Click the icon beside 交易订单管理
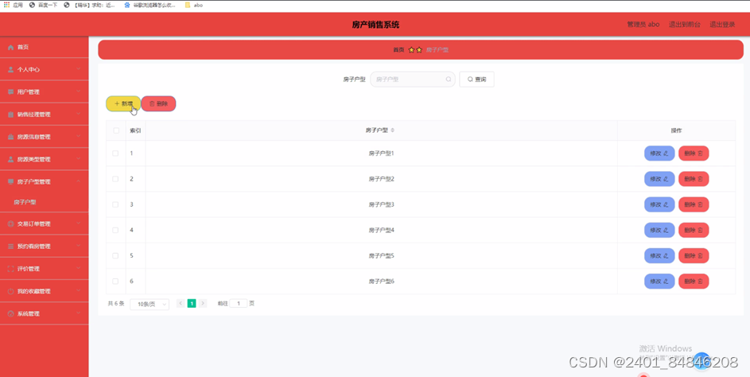The width and height of the screenshot is (750, 377). 10,224
